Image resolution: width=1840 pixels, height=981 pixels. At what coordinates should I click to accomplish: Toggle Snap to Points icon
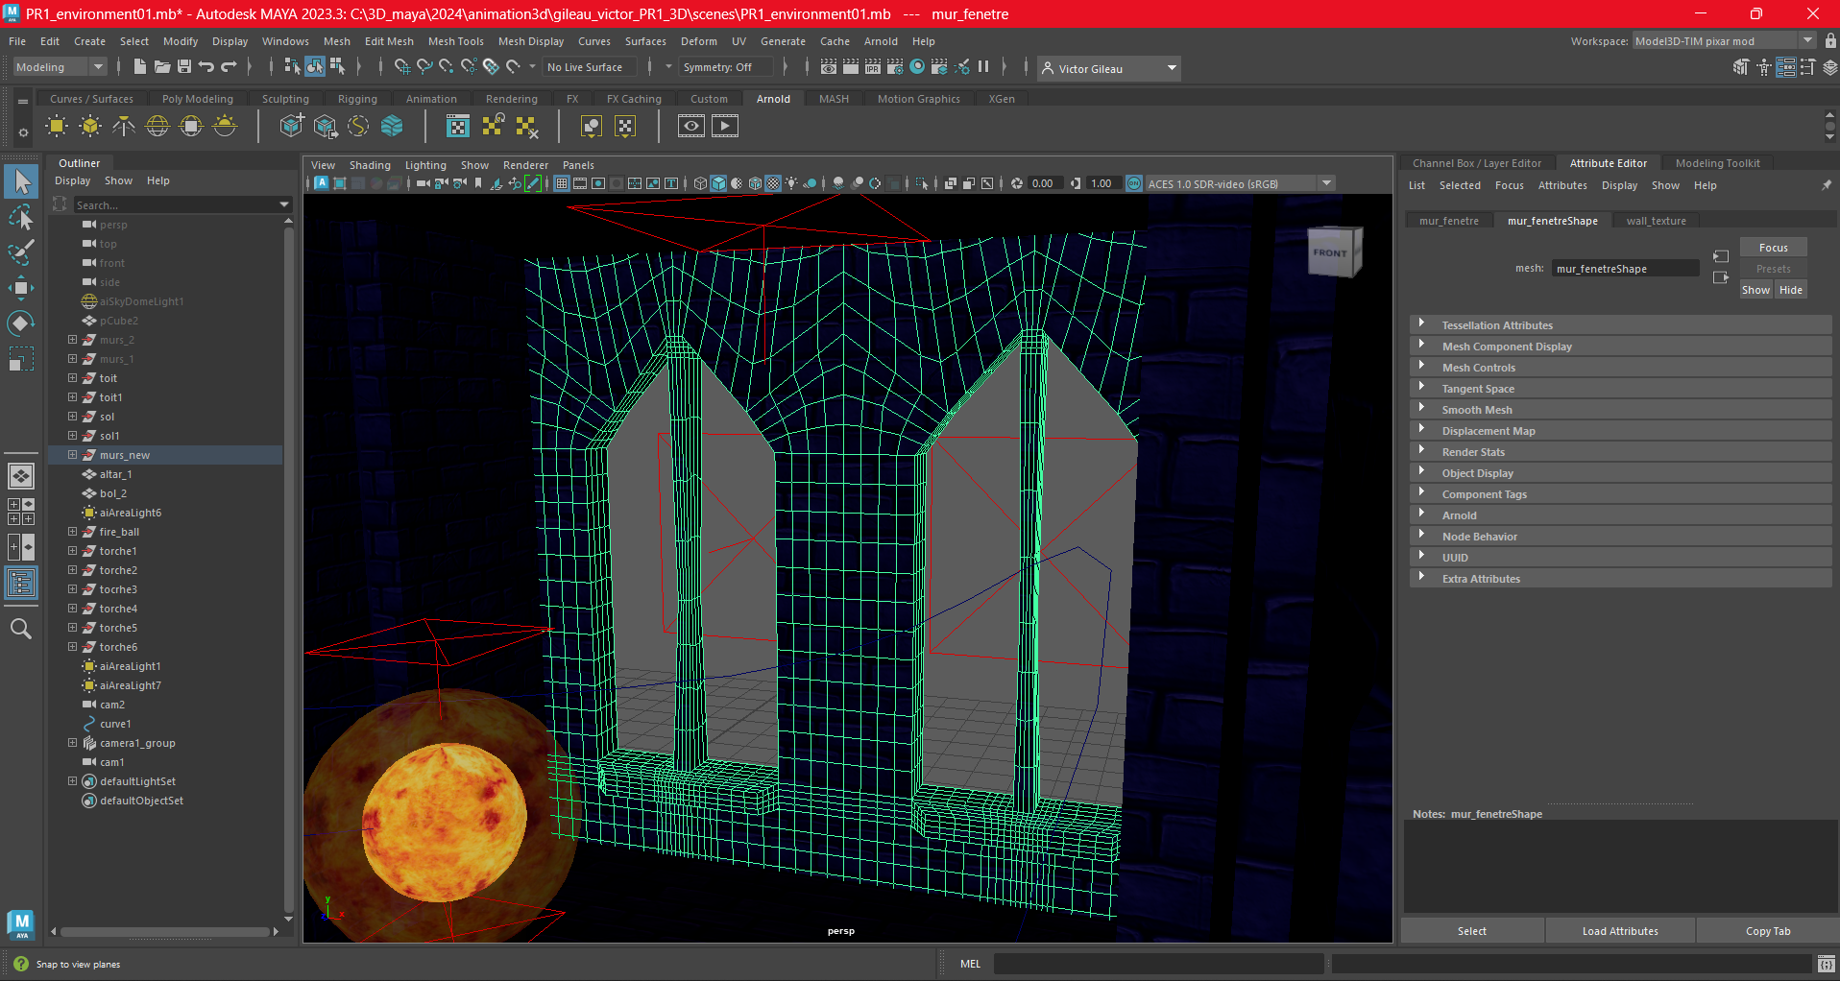447,66
